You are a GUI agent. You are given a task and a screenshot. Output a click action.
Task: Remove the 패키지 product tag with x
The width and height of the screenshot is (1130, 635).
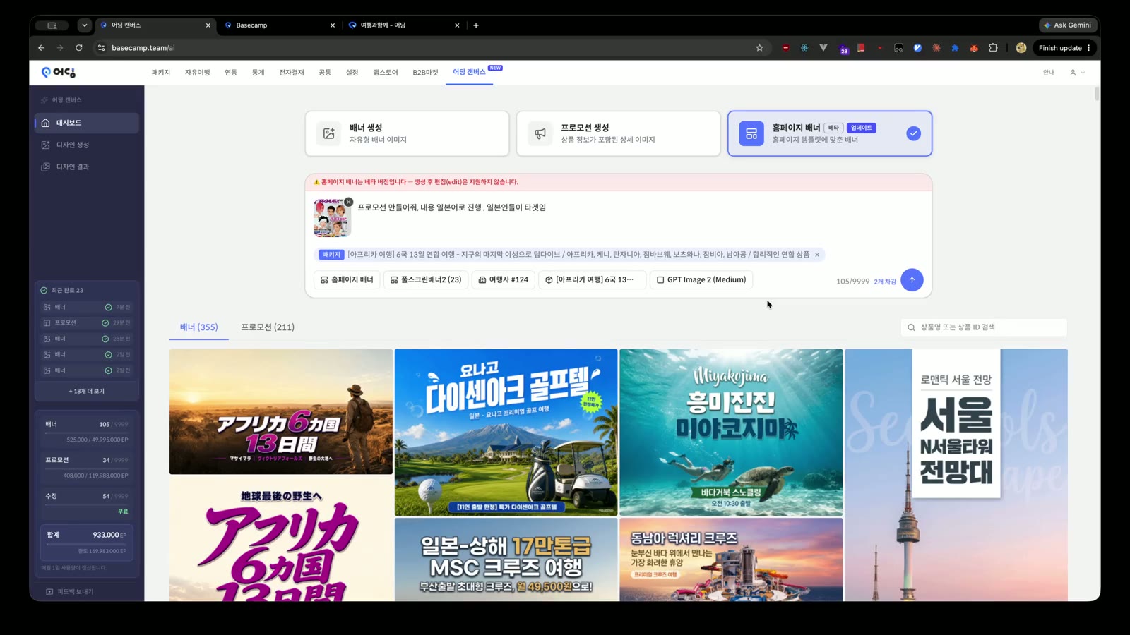pyautogui.click(x=817, y=255)
